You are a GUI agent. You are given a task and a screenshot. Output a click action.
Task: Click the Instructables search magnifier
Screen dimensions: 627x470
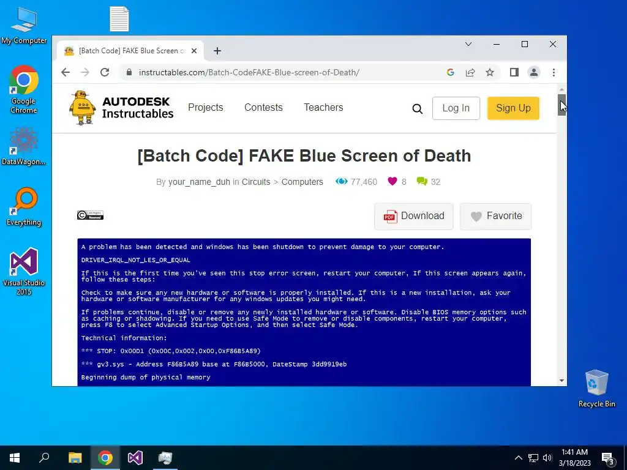click(x=417, y=109)
